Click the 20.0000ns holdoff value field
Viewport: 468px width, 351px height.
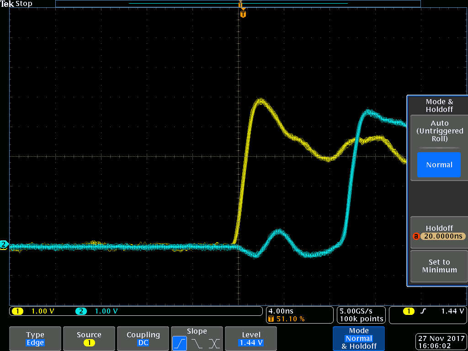pos(442,236)
